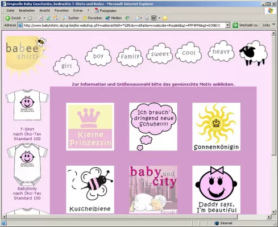Open the Favoriten toolbar pane
This screenshot has width=278, height=227.
coord(93,18)
